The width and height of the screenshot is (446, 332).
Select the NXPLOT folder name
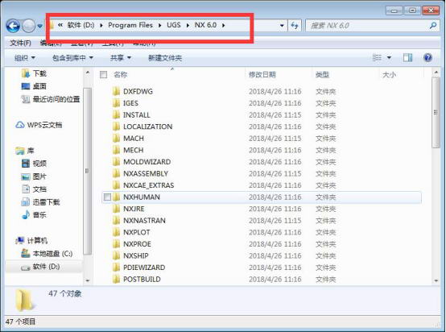pyautogui.click(x=137, y=232)
